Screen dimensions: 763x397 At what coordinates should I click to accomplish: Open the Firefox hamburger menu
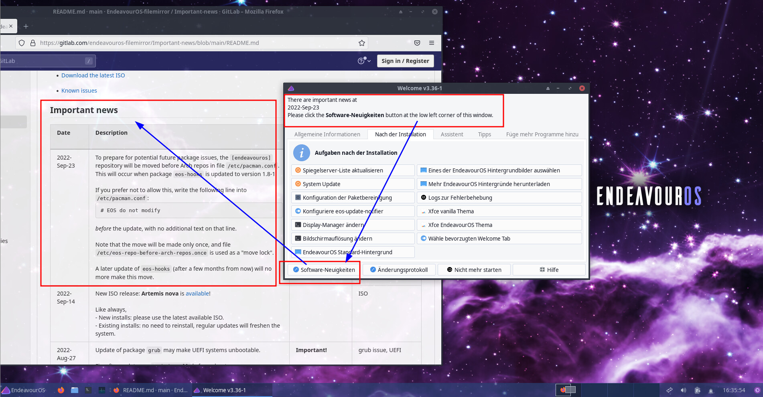pos(432,43)
